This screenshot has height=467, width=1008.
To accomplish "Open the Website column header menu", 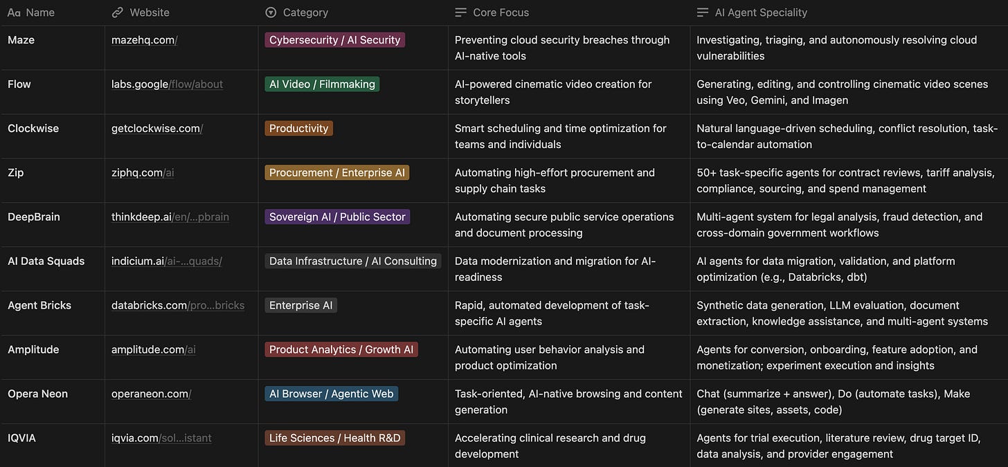I will (181, 12).
